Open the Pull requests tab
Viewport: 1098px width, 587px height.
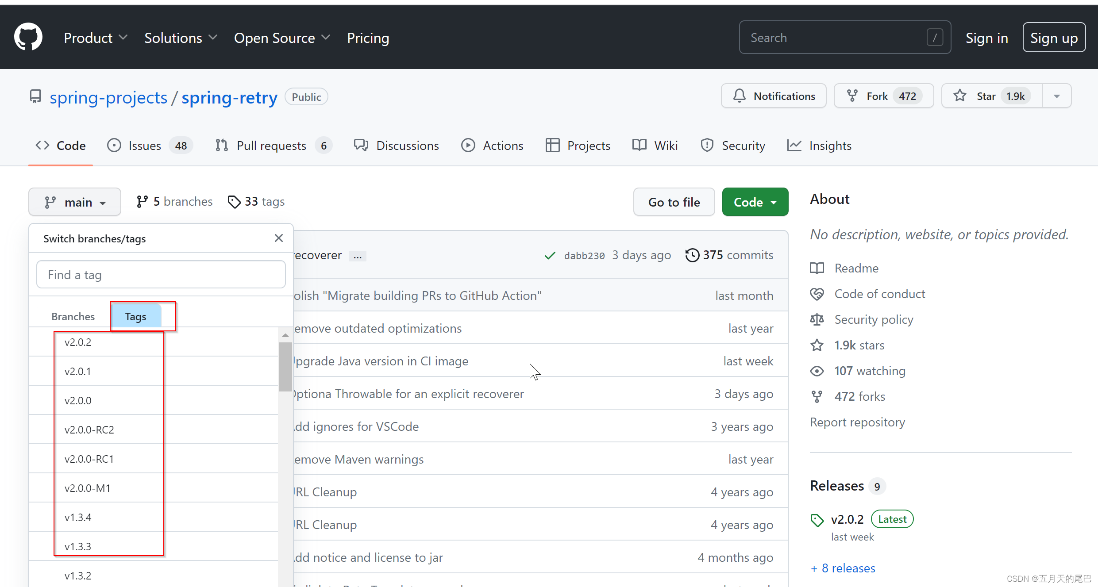click(271, 146)
